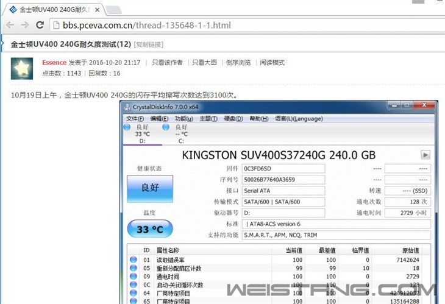The height and width of the screenshot is (304, 445).
Task: Click the 2729 小时 power-on hours field
Action: click(x=408, y=213)
